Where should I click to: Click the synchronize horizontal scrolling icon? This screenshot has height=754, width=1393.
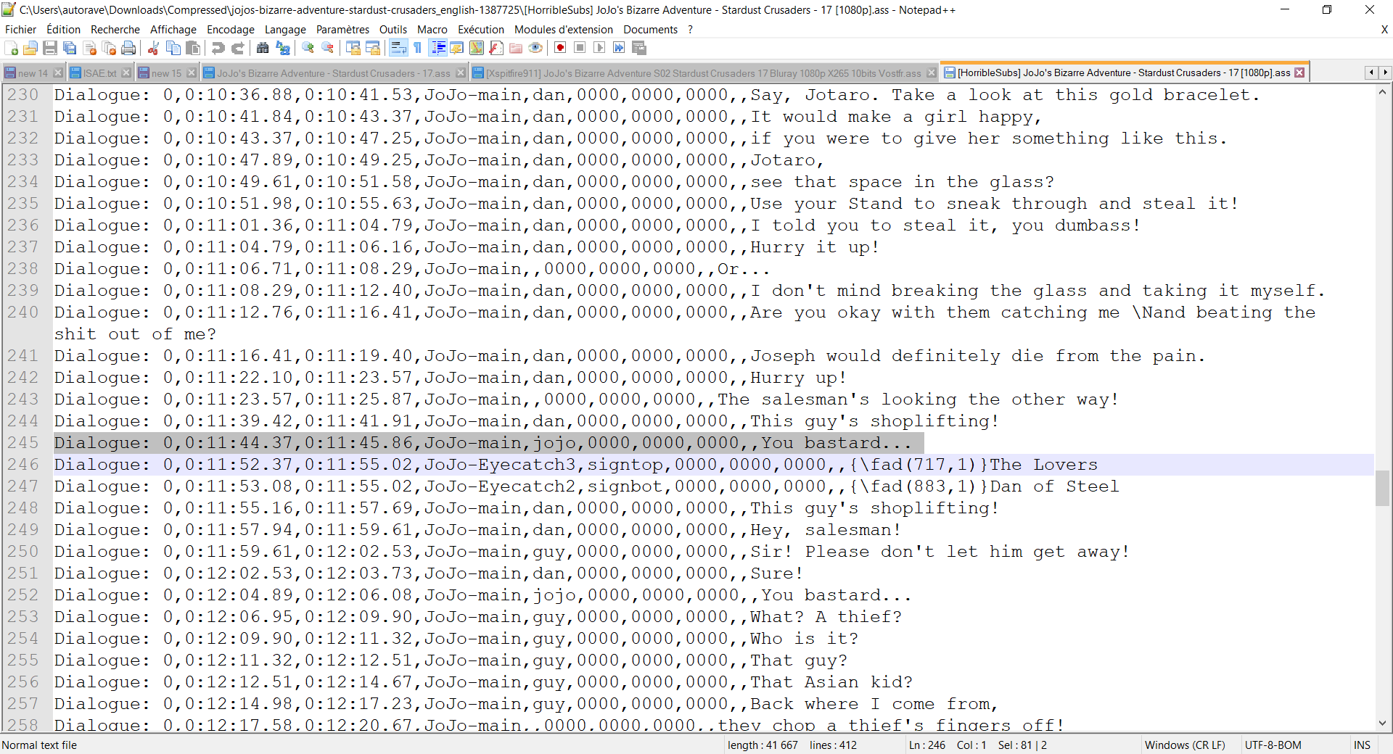[x=373, y=48]
